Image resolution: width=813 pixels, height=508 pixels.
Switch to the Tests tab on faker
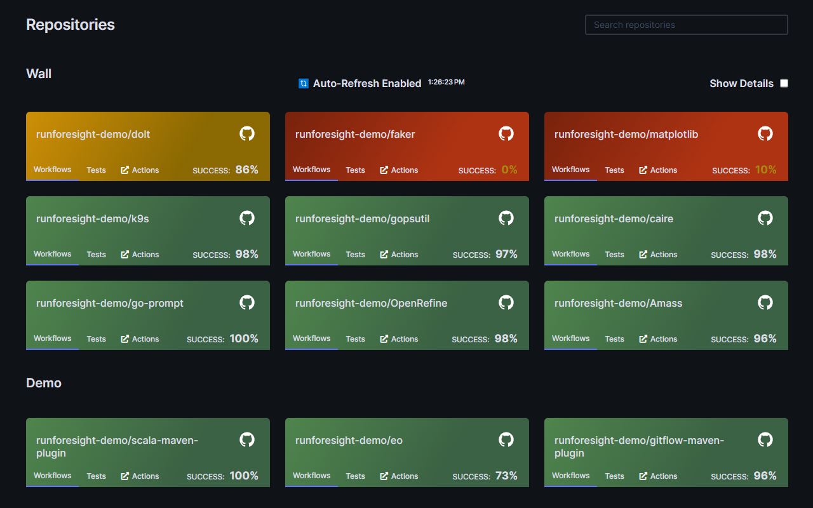pos(355,170)
